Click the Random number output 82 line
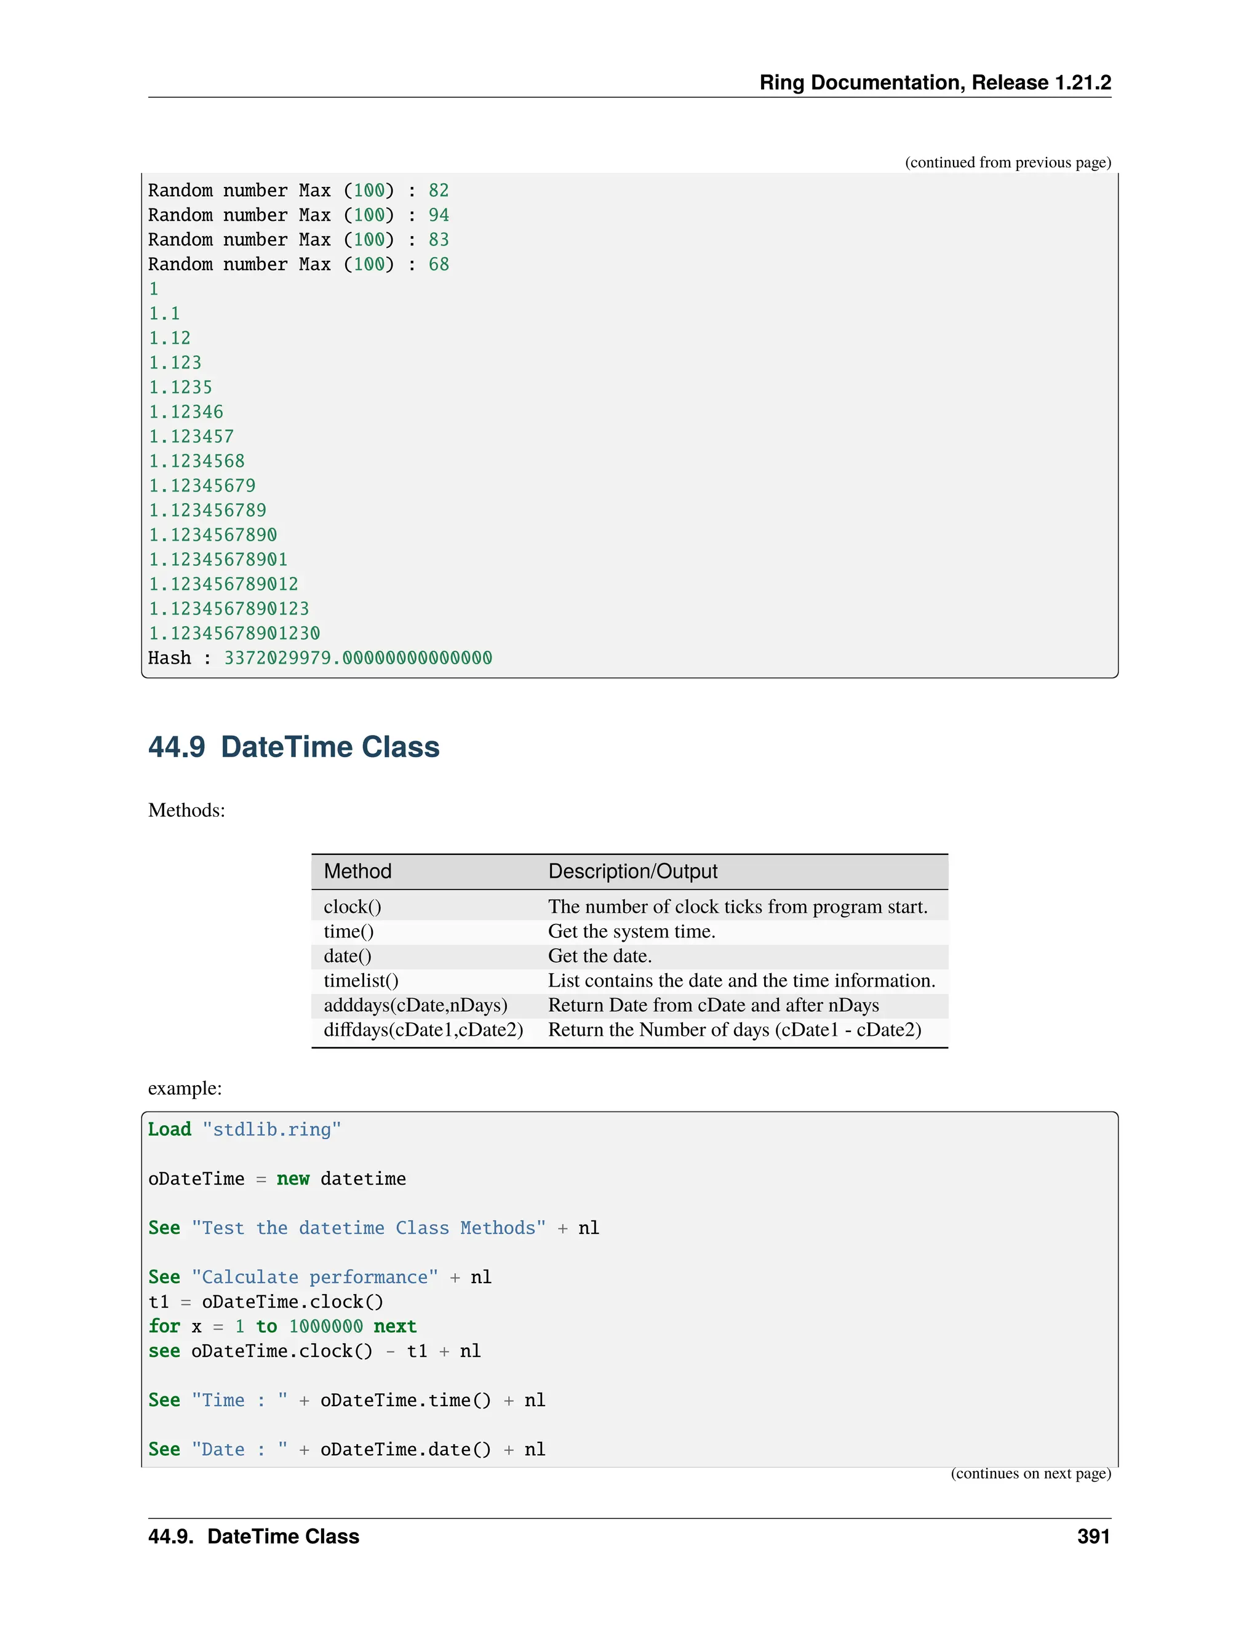1260x1630 pixels. [x=298, y=190]
